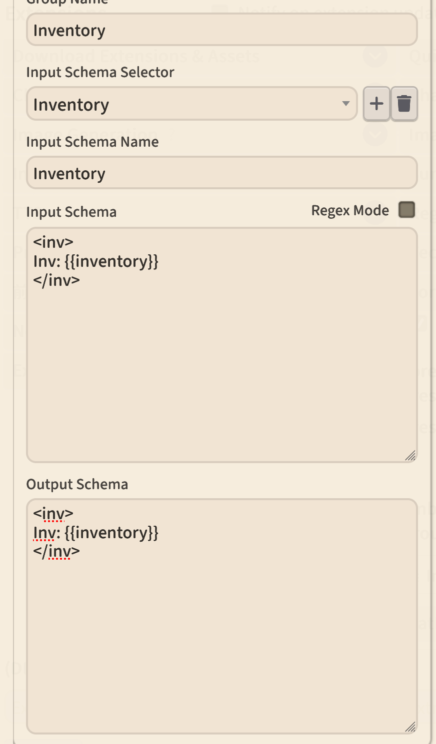Place cursor on opening <inv> tag in Input Schema
The width and height of the screenshot is (436, 744).
(x=53, y=242)
